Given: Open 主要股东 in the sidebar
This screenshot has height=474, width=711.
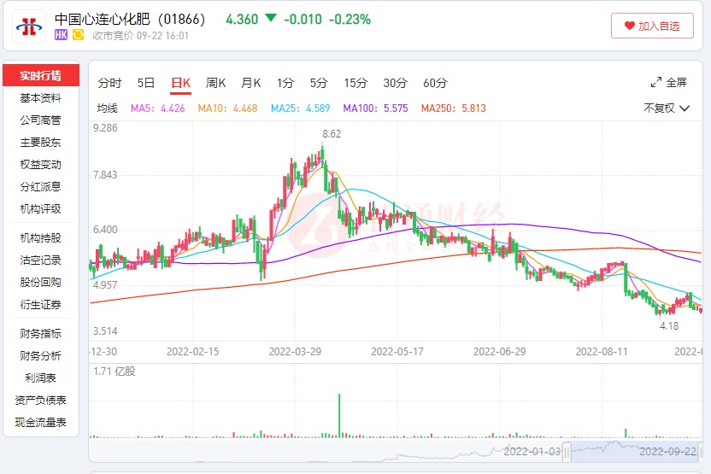Looking at the screenshot, I should (x=41, y=143).
